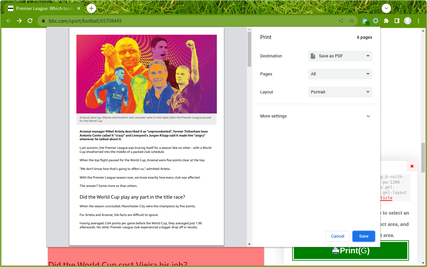Click paragraph 'Having averaged 2.64 points per game'
Viewport: 427px width, 267px height.
141,225
